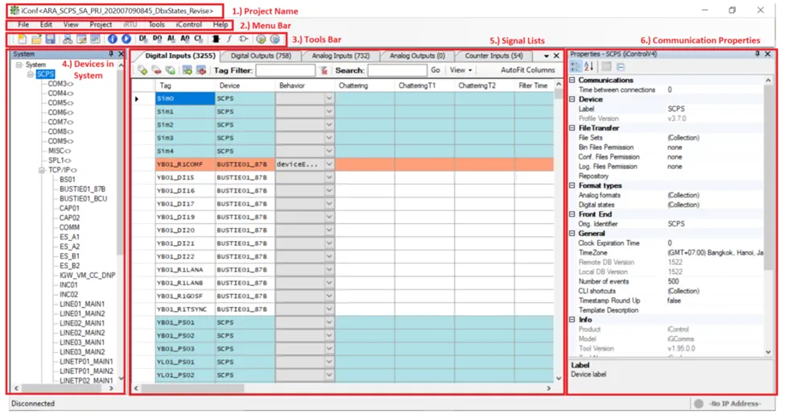Screen dimensions: 785x415
Task: Click the DI toolbar icon
Action: pos(143,39)
